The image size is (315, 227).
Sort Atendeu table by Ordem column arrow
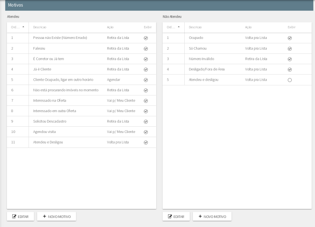[23, 27]
